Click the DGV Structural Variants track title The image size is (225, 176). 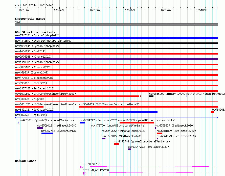click(x=35, y=32)
